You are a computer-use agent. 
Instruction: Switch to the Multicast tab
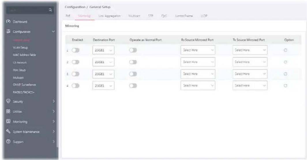pyautogui.click(x=134, y=16)
